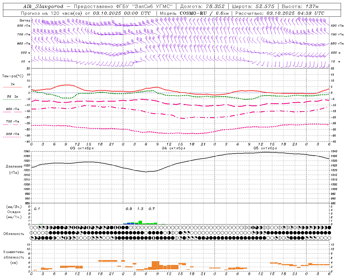The height and width of the screenshot is (276, 345).
Task: Click the 3-hour precipitation value '1.3'
Action: click(140, 209)
